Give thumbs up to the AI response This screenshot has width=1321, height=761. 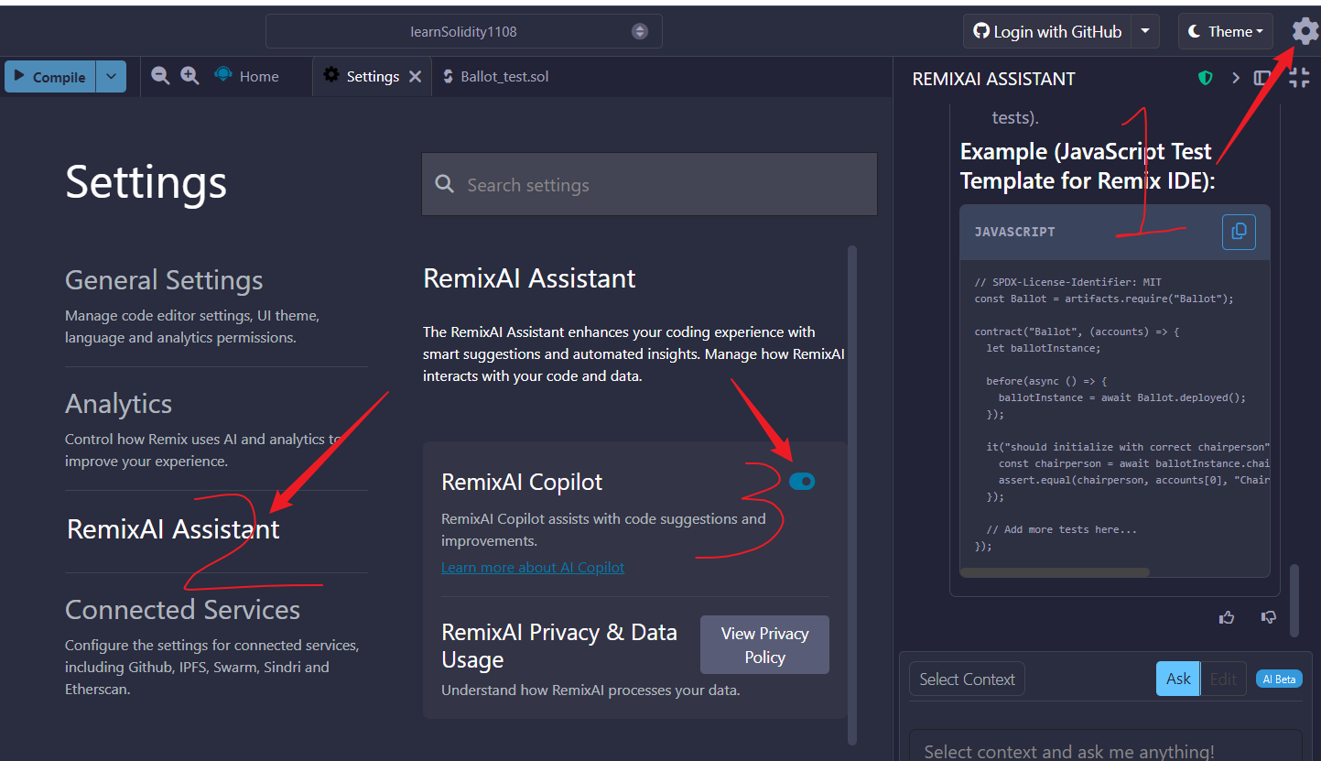1227,617
